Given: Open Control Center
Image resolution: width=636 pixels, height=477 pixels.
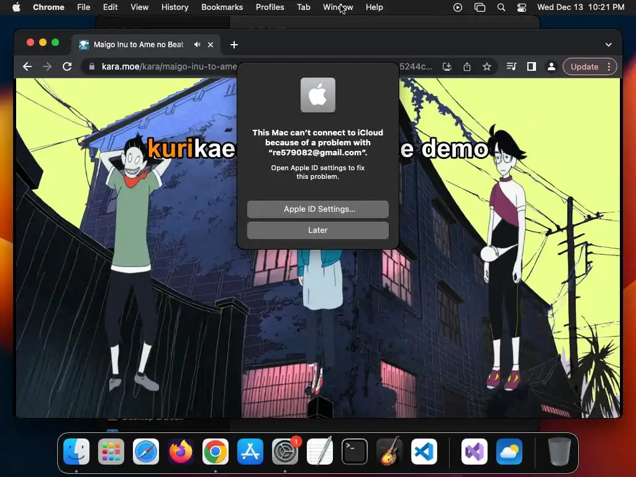Looking at the screenshot, I should coord(522,7).
